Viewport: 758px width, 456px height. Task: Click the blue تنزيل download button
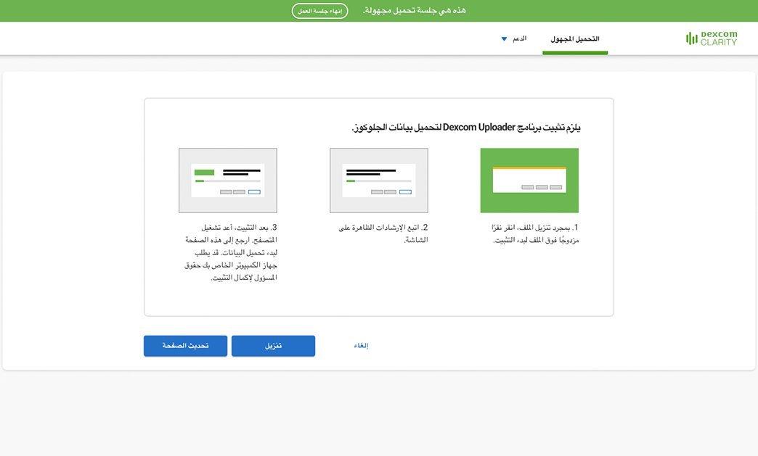(x=273, y=346)
